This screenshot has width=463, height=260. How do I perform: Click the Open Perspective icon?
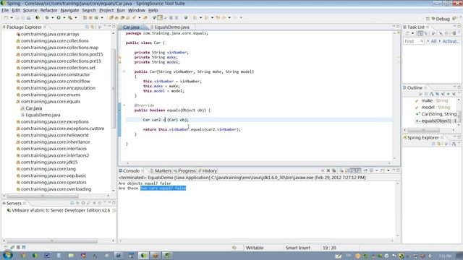428,19
